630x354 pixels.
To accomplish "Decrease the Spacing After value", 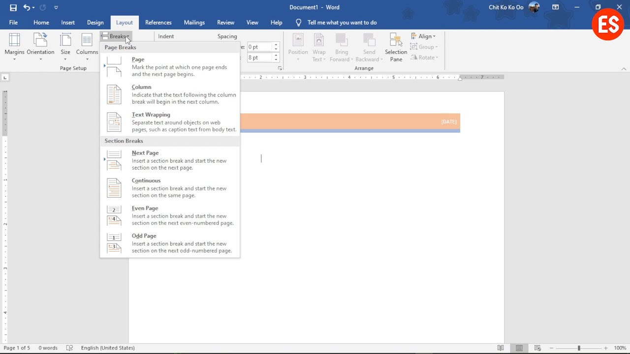I will pyautogui.click(x=276, y=60).
